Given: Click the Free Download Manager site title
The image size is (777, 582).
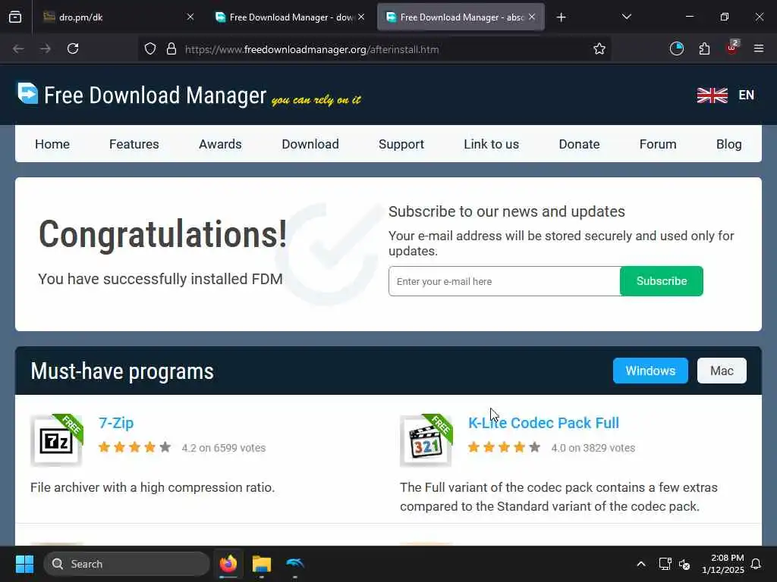Looking at the screenshot, I should point(155,95).
